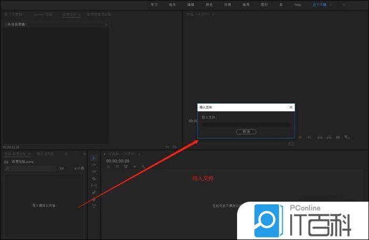The width and height of the screenshot is (369, 240).
Task: Click the import progress bar
Action: pyautogui.click(x=246, y=124)
